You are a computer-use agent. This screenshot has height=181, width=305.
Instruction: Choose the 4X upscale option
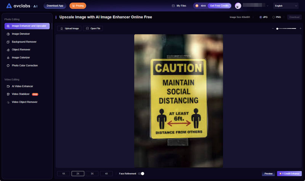106,173
